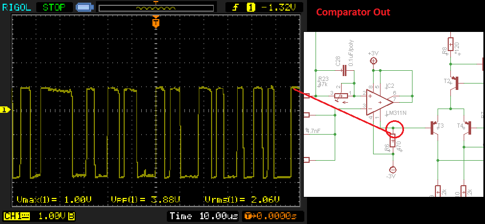Viewport: 485px width, 224px height.
Task: Click the Time 10.00us timebase readout
Action: 204,216
